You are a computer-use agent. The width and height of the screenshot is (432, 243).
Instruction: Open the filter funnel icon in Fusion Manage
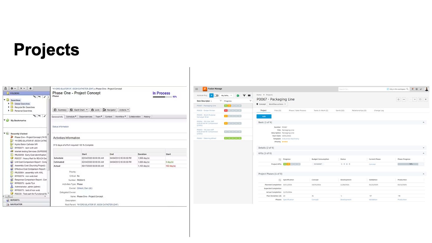click(244, 95)
